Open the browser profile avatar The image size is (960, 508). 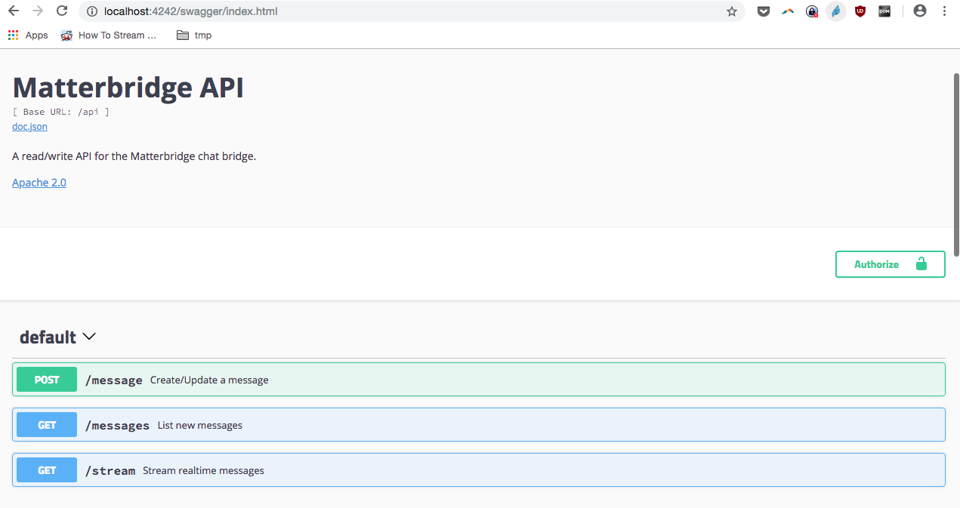click(x=919, y=11)
